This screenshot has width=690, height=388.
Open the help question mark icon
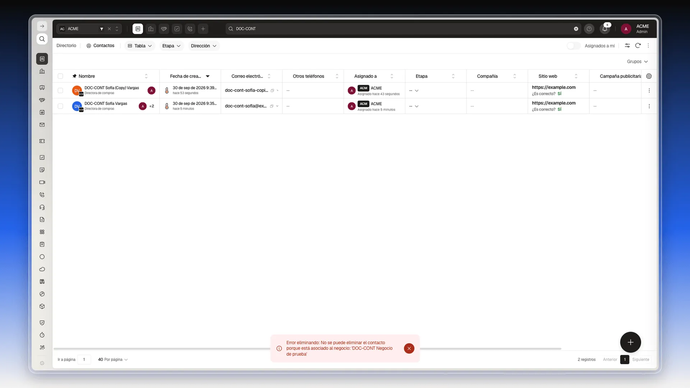click(589, 29)
